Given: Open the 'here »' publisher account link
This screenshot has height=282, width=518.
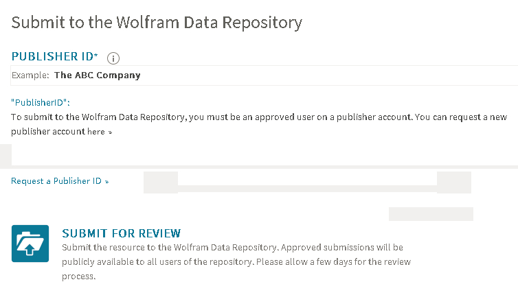Looking at the screenshot, I should point(100,132).
